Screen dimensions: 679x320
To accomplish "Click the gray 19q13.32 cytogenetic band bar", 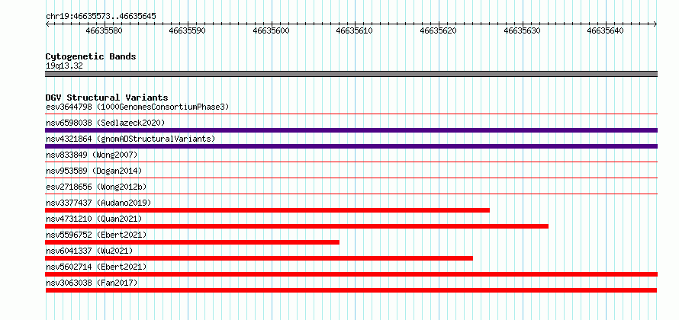I will click(x=351, y=74).
